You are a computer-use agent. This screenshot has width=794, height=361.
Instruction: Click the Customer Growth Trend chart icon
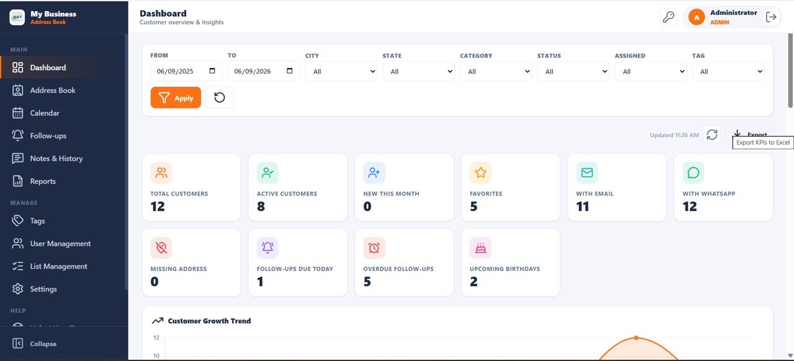pos(158,321)
